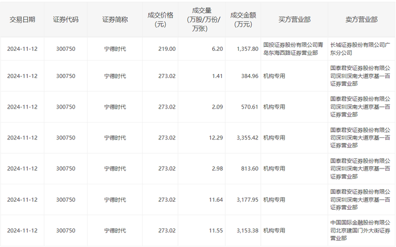Click 国泰君安 seller in the 3,355.42 row
396x247 pixels.
(x=360, y=138)
